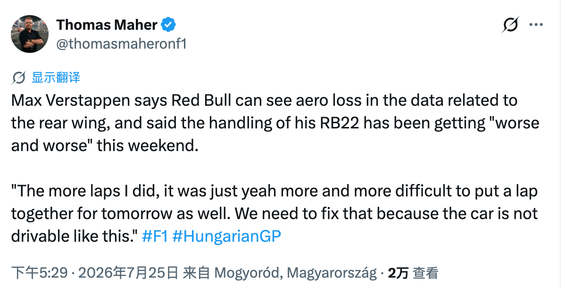
Task: Click the word RB22 in the tweet
Action: coord(340,123)
